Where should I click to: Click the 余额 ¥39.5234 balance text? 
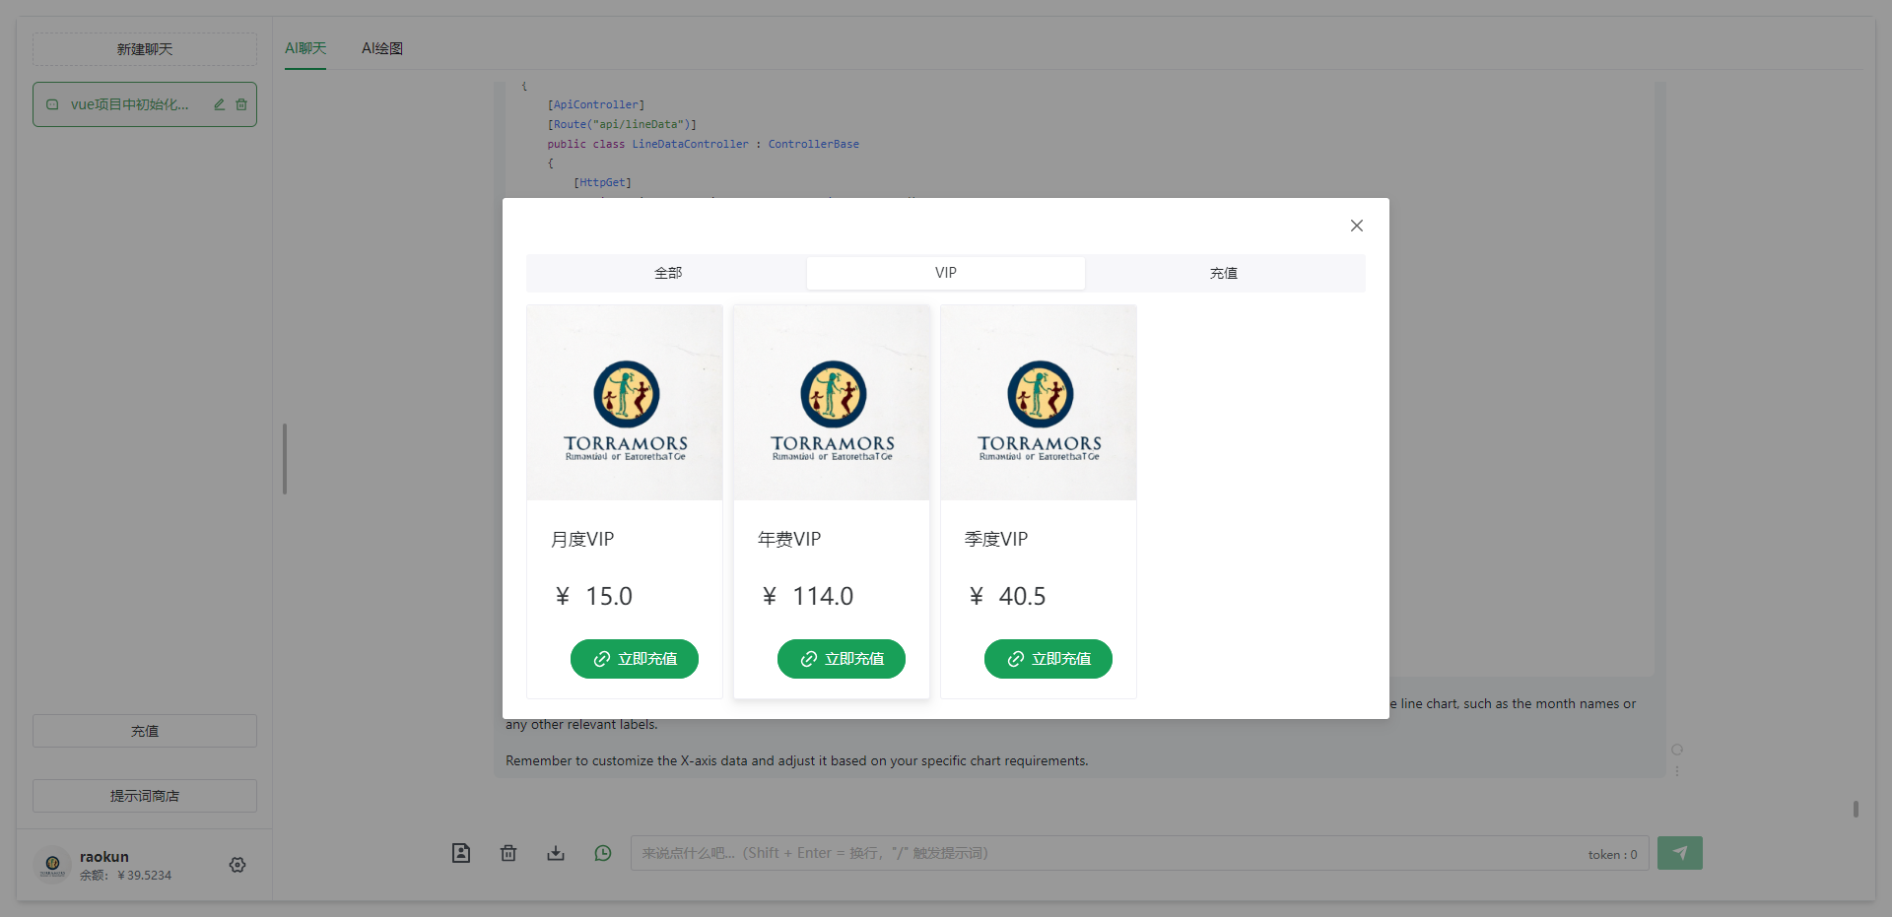(126, 876)
